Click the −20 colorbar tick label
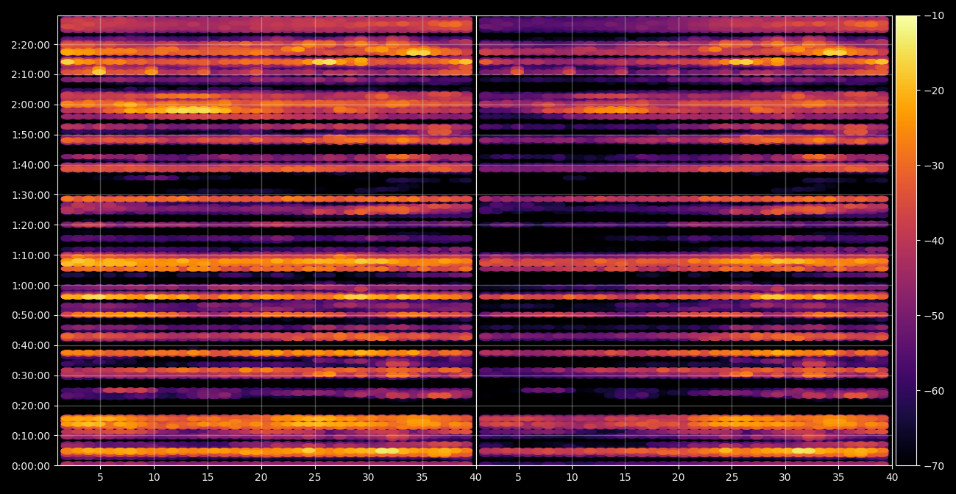 (932, 91)
